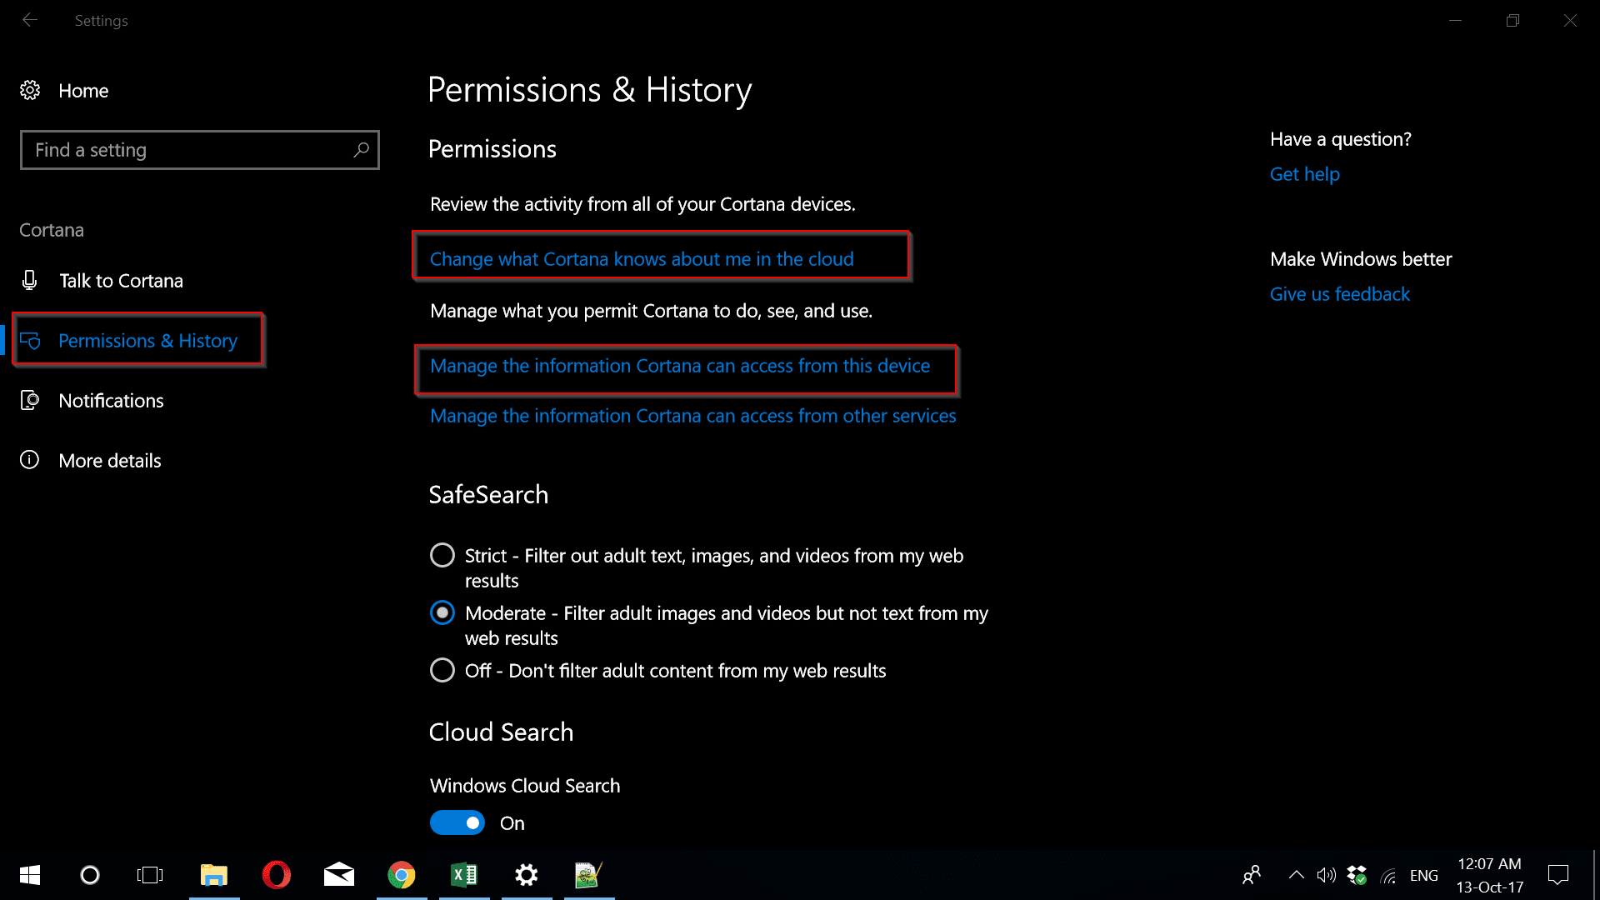Switch to Google Chrome on taskbar
Image resolution: width=1600 pixels, height=900 pixels.
pyautogui.click(x=402, y=875)
